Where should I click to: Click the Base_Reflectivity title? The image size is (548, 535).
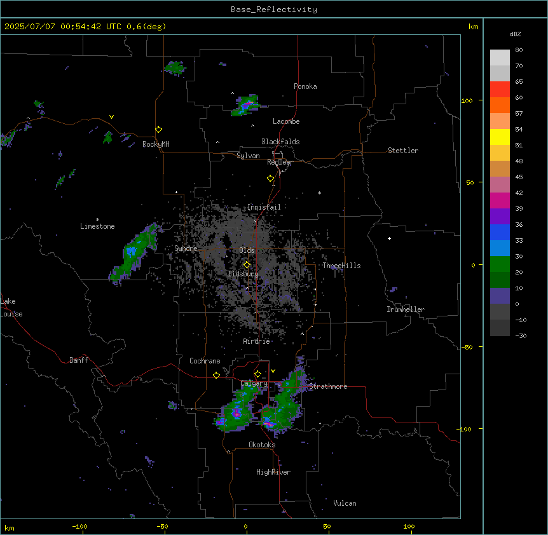coord(274,10)
